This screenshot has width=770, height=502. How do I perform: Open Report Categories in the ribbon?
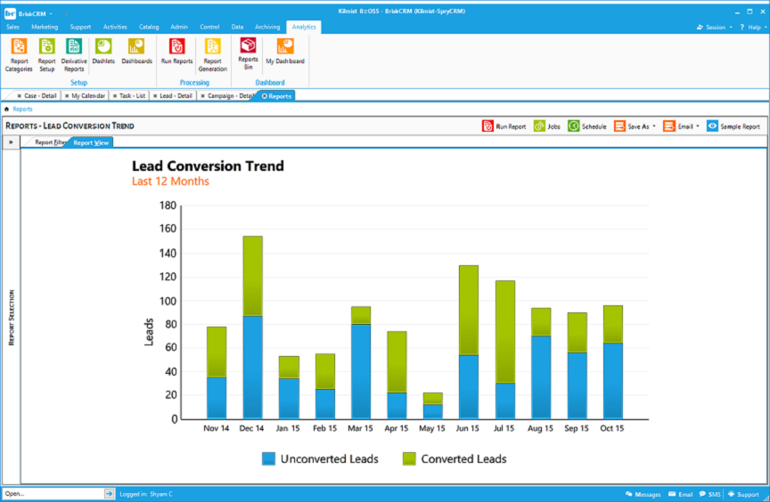pyautogui.click(x=19, y=53)
